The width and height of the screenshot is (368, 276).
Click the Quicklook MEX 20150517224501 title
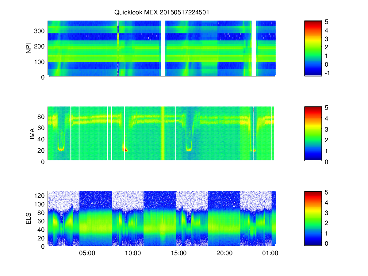point(162,13)
